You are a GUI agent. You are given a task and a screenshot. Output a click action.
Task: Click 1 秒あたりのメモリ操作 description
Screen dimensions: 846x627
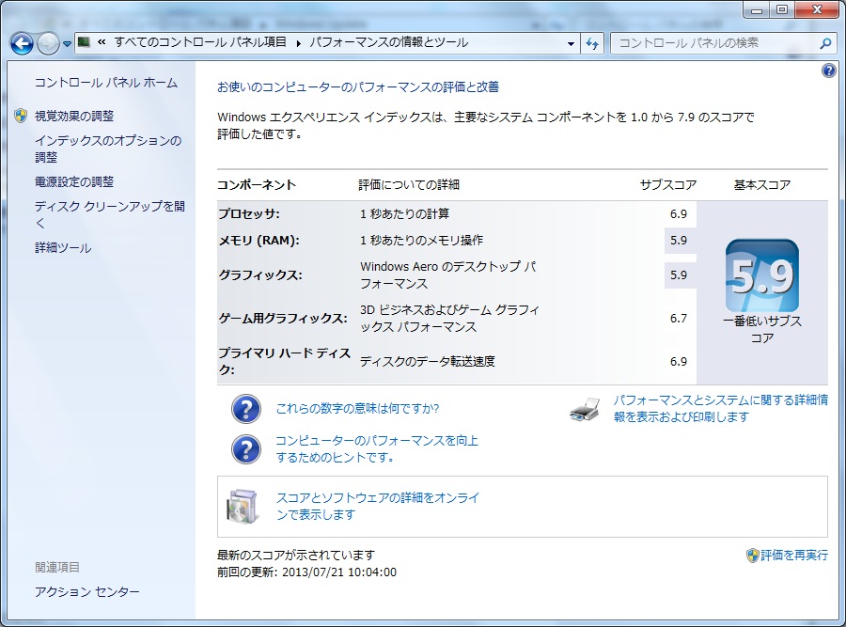[x=421, y=241]
